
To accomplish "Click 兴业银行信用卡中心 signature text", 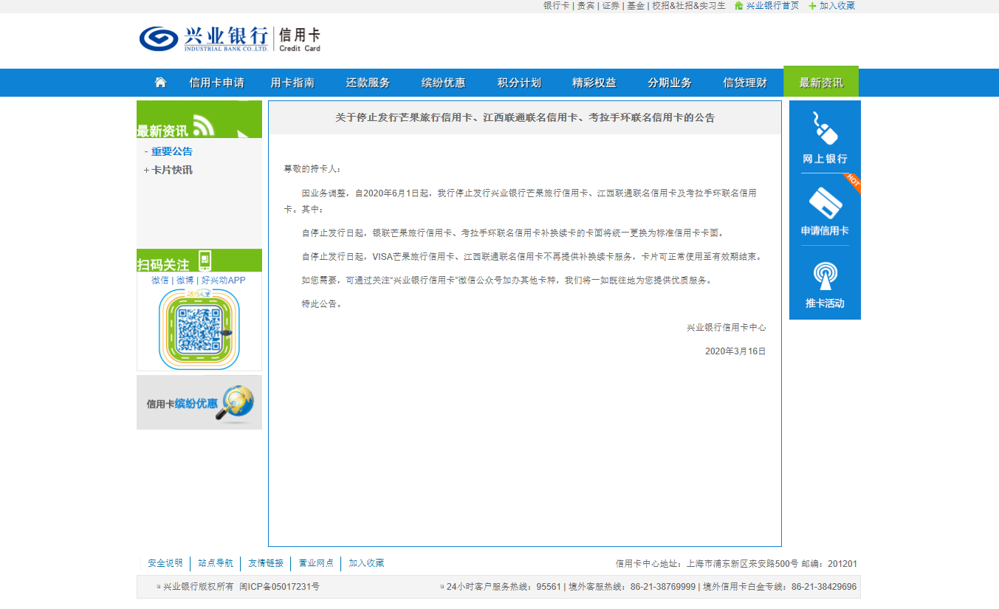I will [727, 328].
